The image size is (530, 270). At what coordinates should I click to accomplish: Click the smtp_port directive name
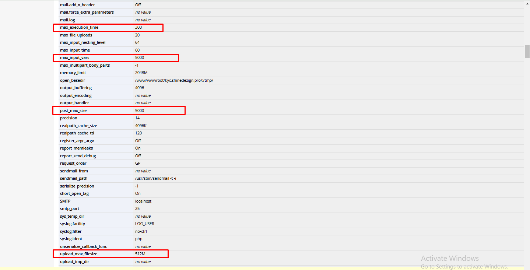coord(70,209)
